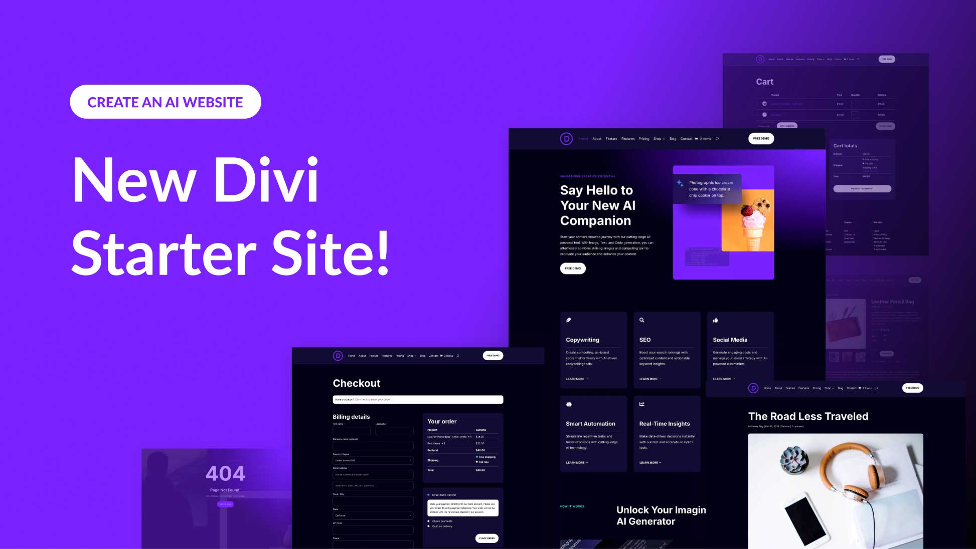Expand the Shop dropdown in navigation
This screenshot has height=549, width=976.
pos(659,139)
